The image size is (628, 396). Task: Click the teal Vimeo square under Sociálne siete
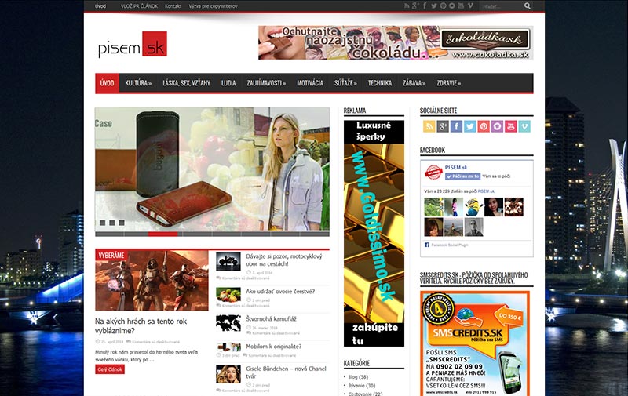click(x=524, y=126)
